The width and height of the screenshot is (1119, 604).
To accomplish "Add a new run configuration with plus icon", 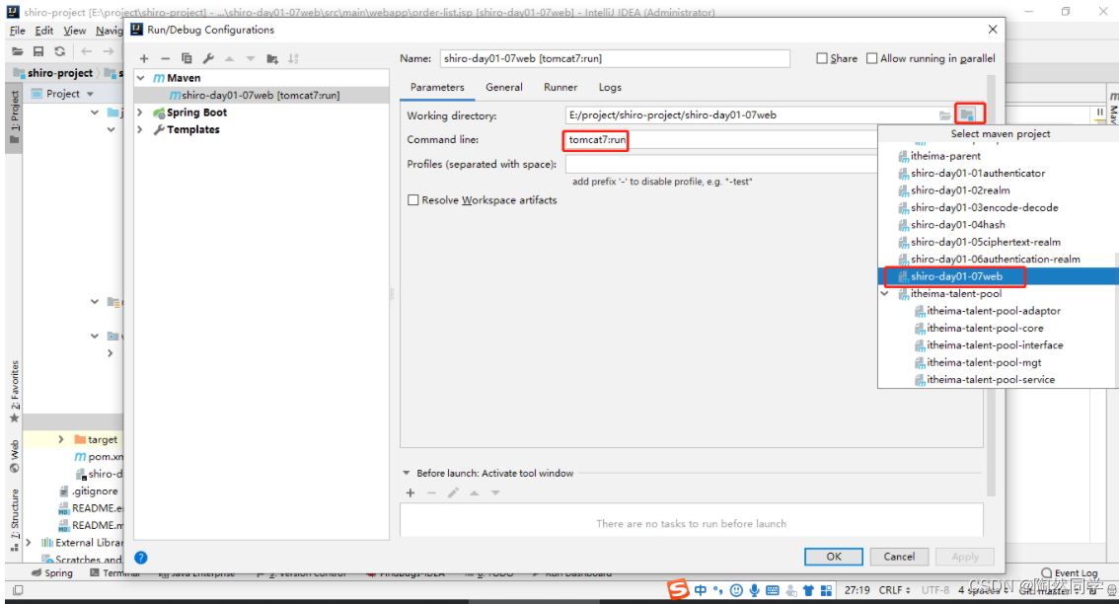I will [144, 58].
